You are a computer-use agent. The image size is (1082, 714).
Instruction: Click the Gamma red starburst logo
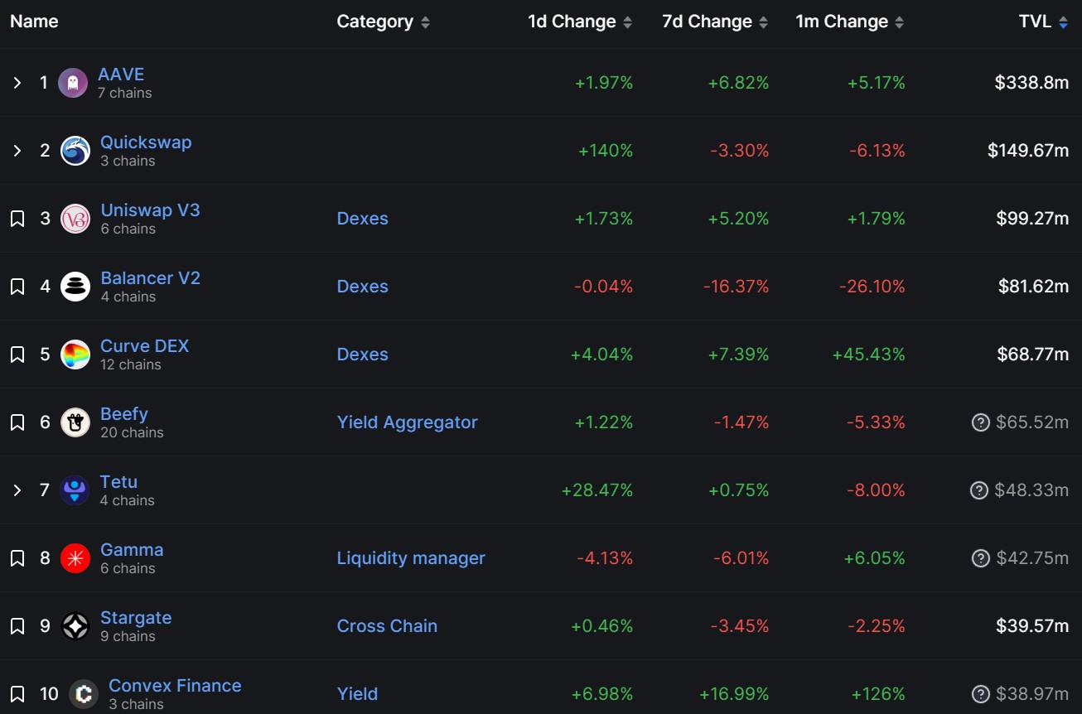pyautogui.click(x=75, y=557)
